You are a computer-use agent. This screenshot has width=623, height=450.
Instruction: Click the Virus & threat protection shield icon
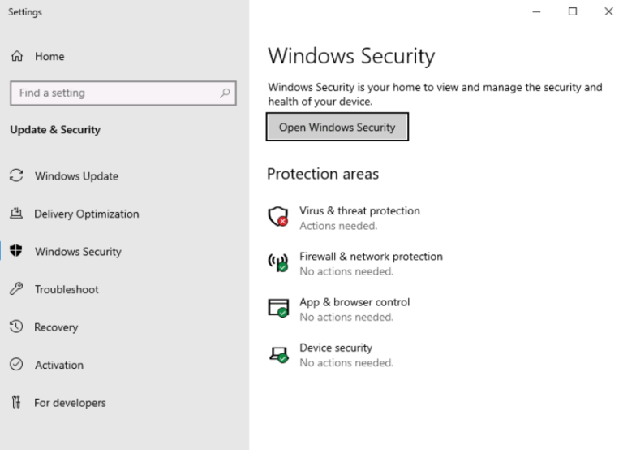[x=278, y=217]
